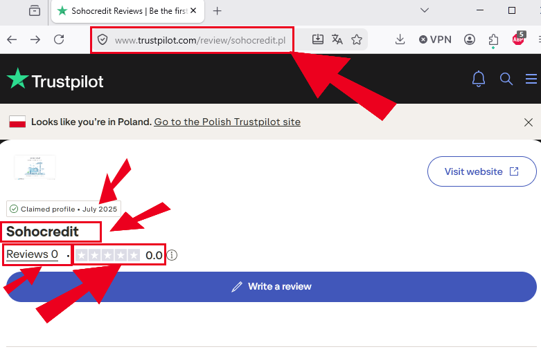Minimize the browser window
Image resolution: width=541 pixels, height=356 pixels.
tap(480, 10)
